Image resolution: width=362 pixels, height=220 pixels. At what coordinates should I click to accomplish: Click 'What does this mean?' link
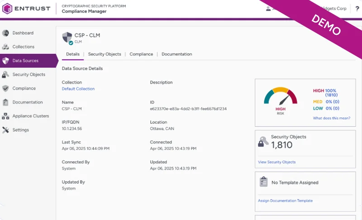click(332, 118)
